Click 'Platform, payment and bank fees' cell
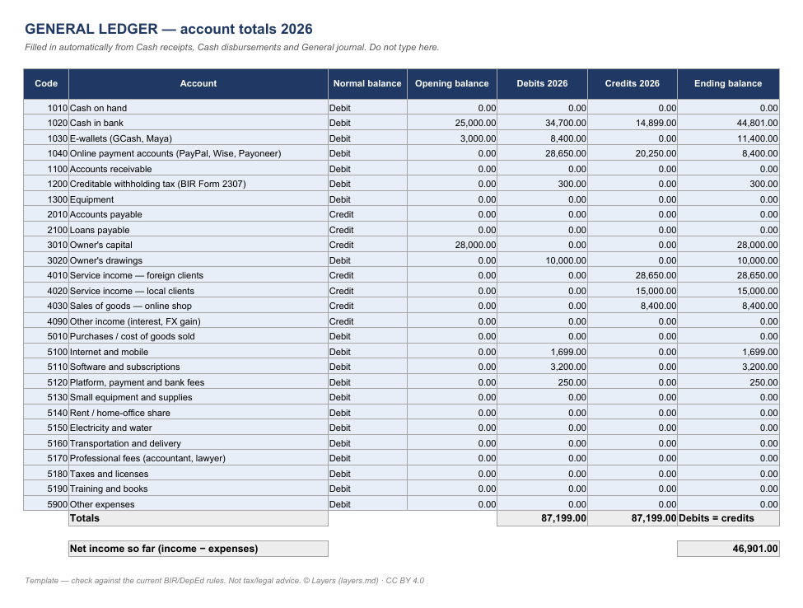Image resolution: width=803 pixels, height=608 pixels. click(x=198, y=382)
